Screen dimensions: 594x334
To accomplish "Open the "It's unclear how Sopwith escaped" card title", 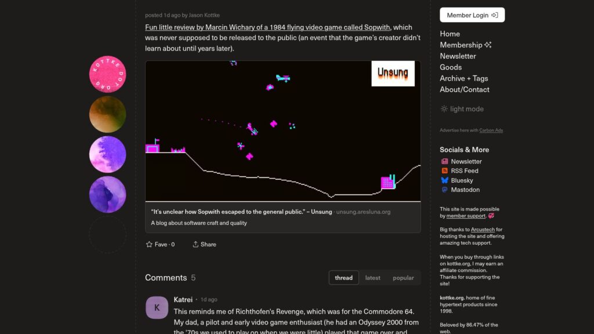I will (x=241, y=212).
